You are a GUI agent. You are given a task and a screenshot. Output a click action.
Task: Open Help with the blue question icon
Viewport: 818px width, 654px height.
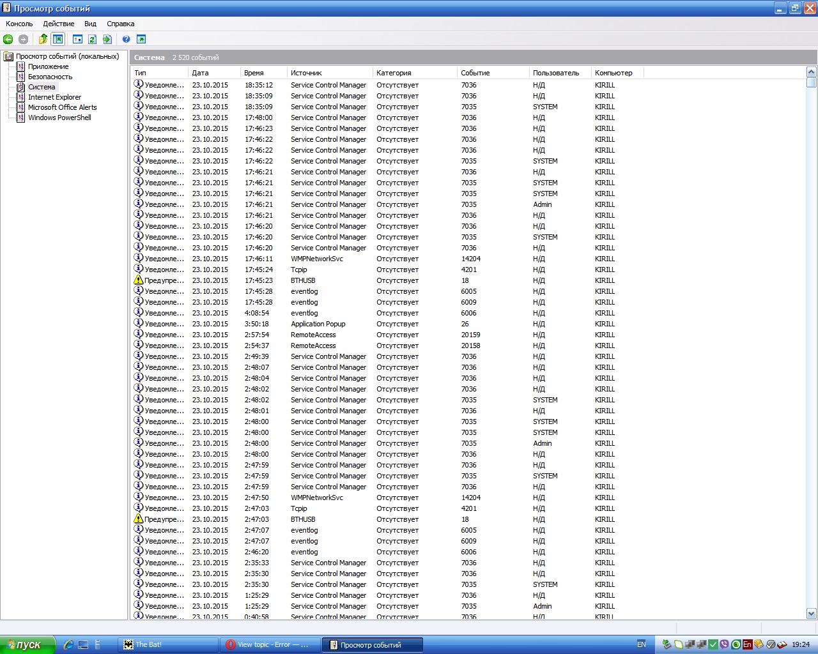pyautogui.click(x=127, y=40)
